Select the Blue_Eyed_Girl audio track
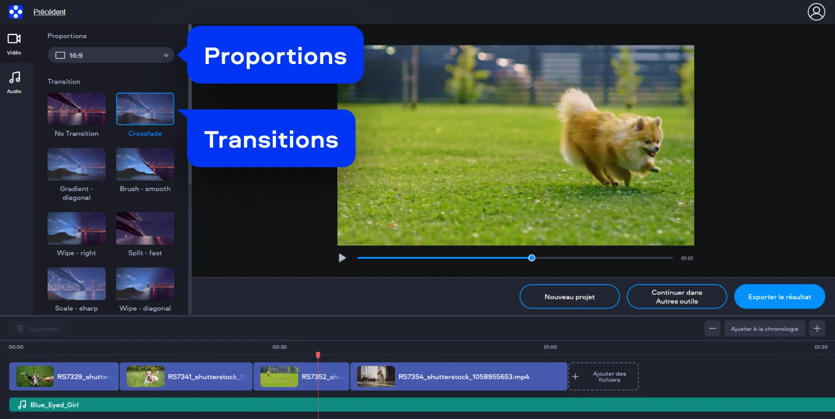This screenshot has width=835, height=419. (54, 405)
